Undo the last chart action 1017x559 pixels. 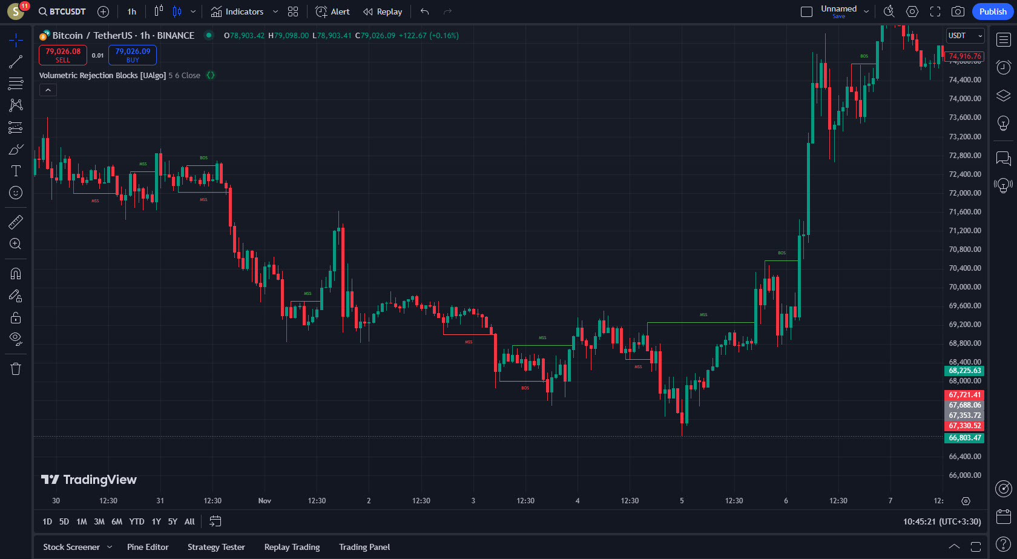pos(425,12)
